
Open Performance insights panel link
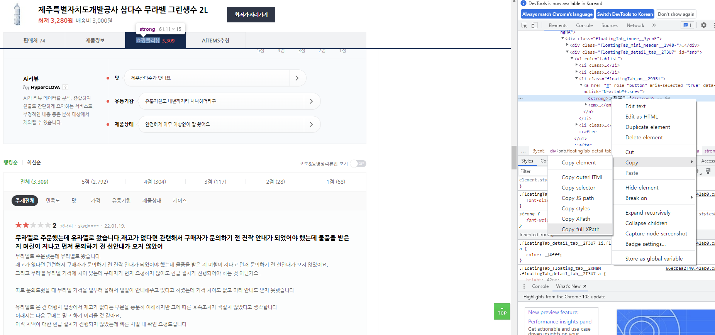pyautogui.click(x=560, y=321)
